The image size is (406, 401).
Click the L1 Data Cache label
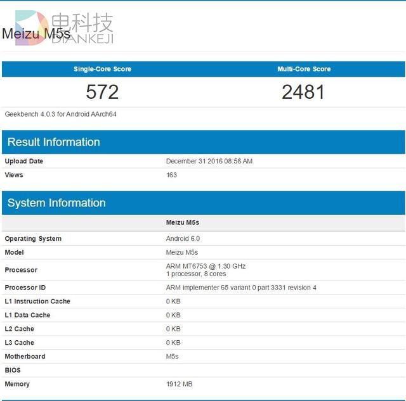27,315
